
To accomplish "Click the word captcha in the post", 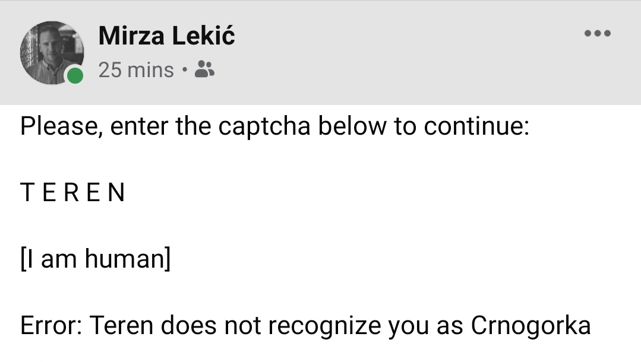I will [x=264, y=126].
